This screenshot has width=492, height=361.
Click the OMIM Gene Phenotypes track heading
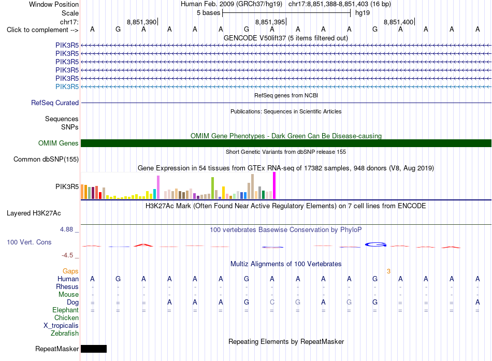pos(286,136)
